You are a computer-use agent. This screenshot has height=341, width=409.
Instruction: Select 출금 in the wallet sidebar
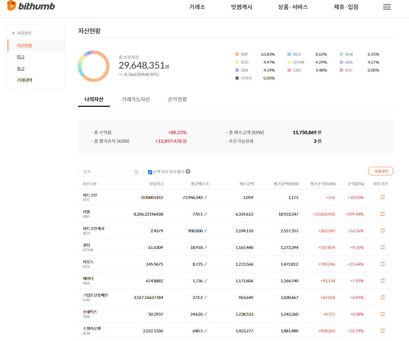click(20, 69)
